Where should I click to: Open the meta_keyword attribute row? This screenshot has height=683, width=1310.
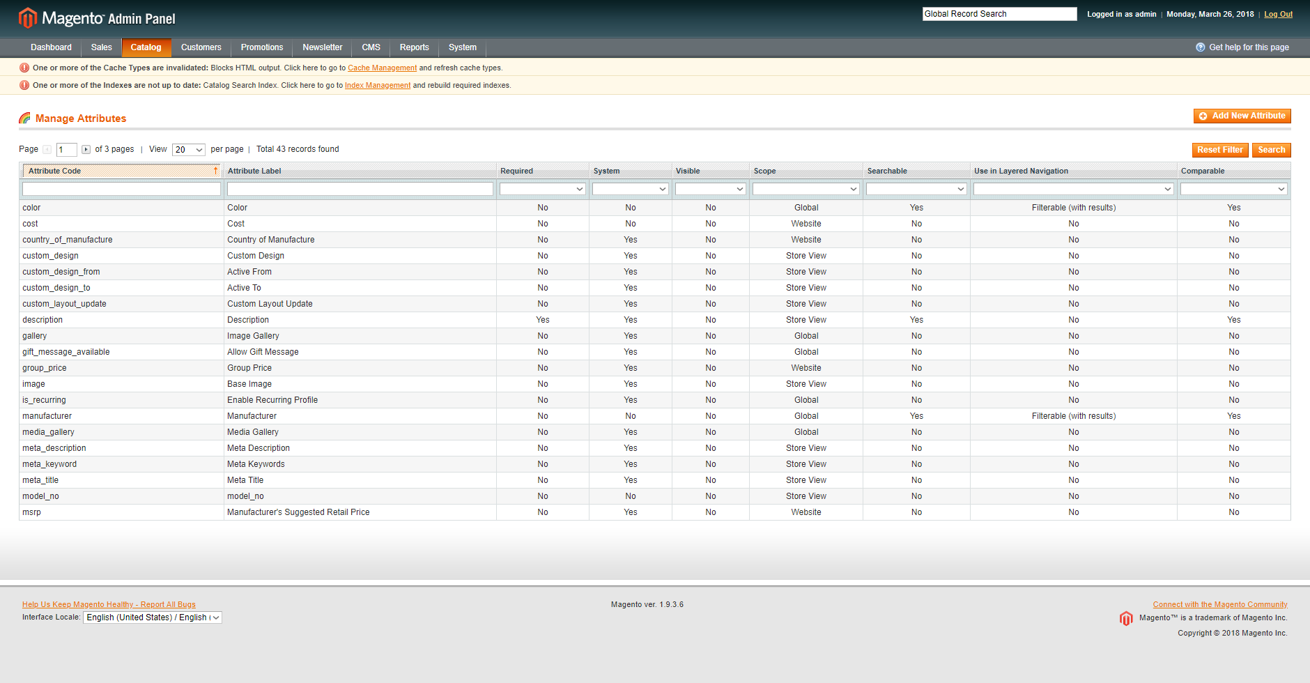tap(655, 464)
